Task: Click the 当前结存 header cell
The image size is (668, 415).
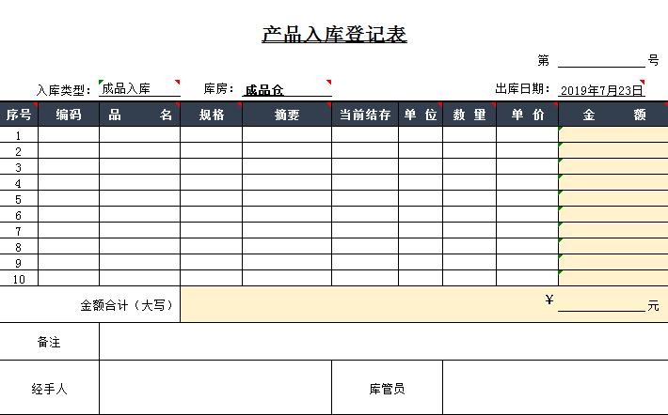Action: (x=365, y=115)
